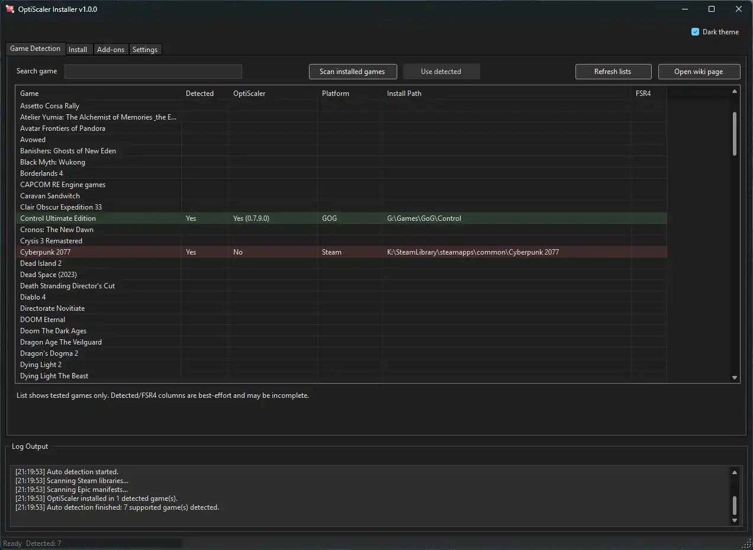Screen dimensions: 753x550
Task: Click the 'Scanning Steam libraries...' log line
Action: [x=72, y=481]
